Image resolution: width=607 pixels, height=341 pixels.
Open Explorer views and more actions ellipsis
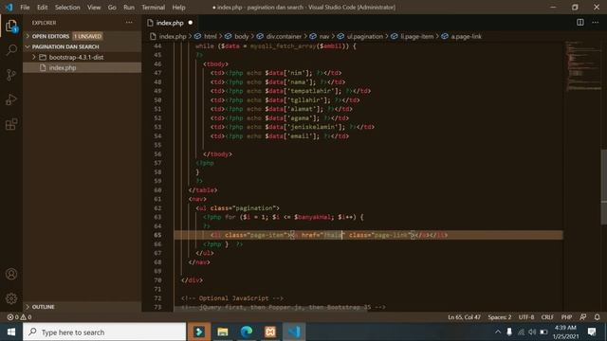[129, 23]
